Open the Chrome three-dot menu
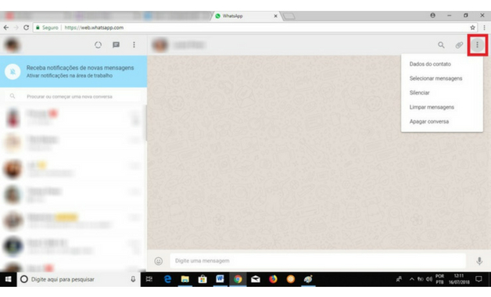Image resolution: width=491 pixels, height=297 pixels. tap(485, 27)
